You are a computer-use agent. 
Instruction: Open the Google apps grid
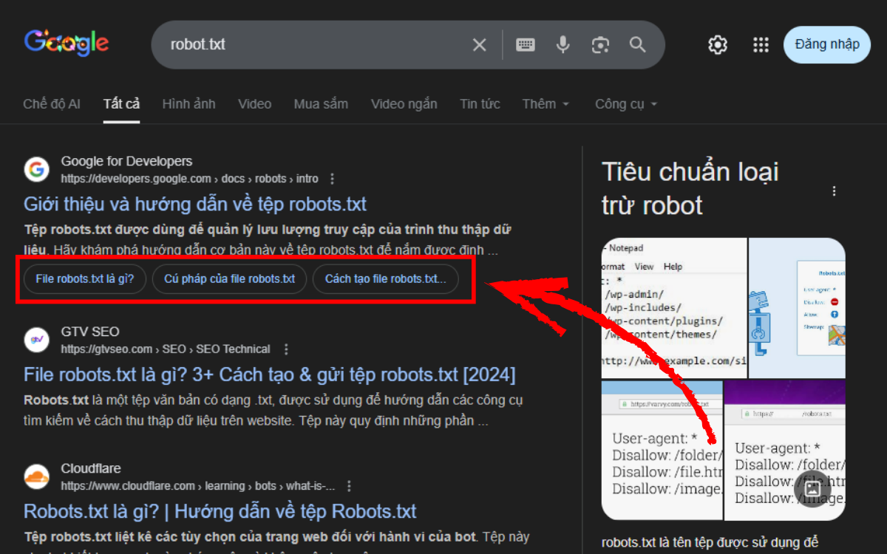[x=761, y=44]
